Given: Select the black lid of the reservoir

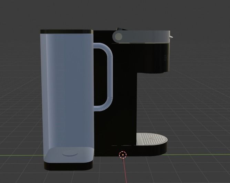Looking at the screenshot, I should 66,32.
